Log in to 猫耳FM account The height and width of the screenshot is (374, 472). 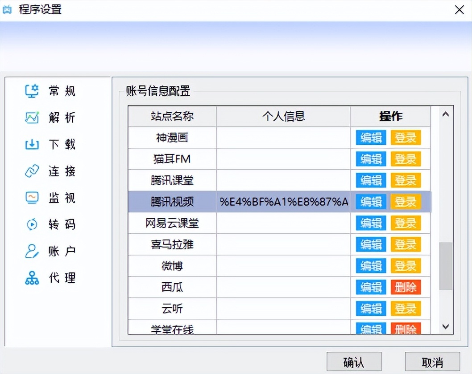point(406,159)
